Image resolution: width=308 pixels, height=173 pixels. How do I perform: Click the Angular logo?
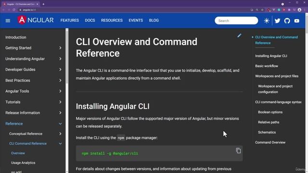(x=35, y=20)
